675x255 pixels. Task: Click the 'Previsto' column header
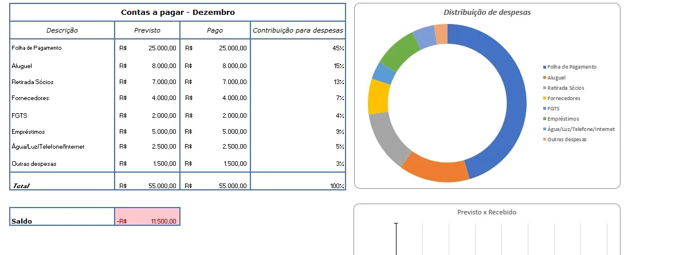pyautogui.click(x=147, y=30)
